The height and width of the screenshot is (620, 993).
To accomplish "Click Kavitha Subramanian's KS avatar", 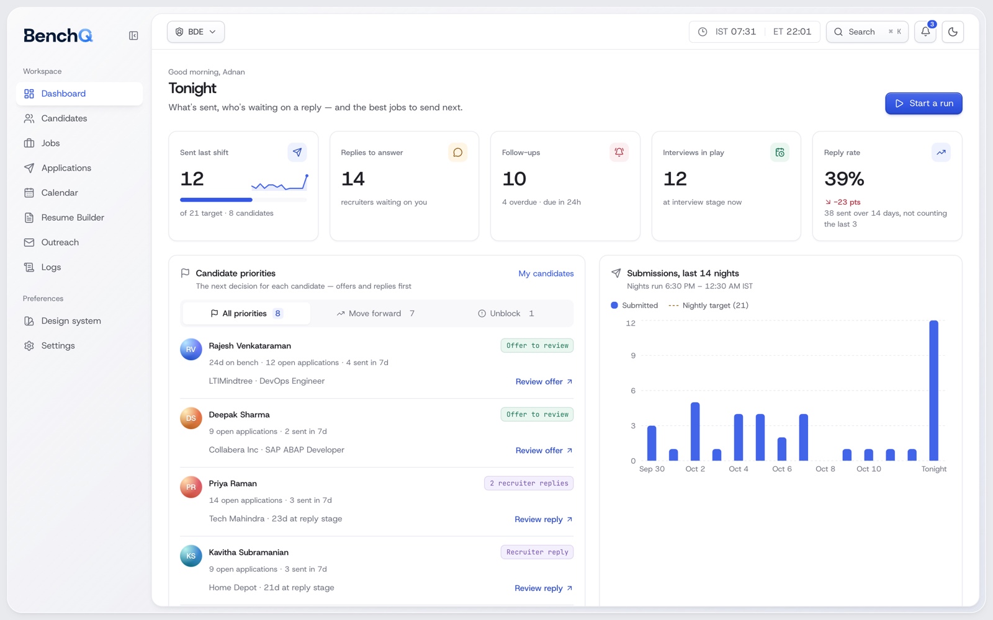I will tap(191, 556).
